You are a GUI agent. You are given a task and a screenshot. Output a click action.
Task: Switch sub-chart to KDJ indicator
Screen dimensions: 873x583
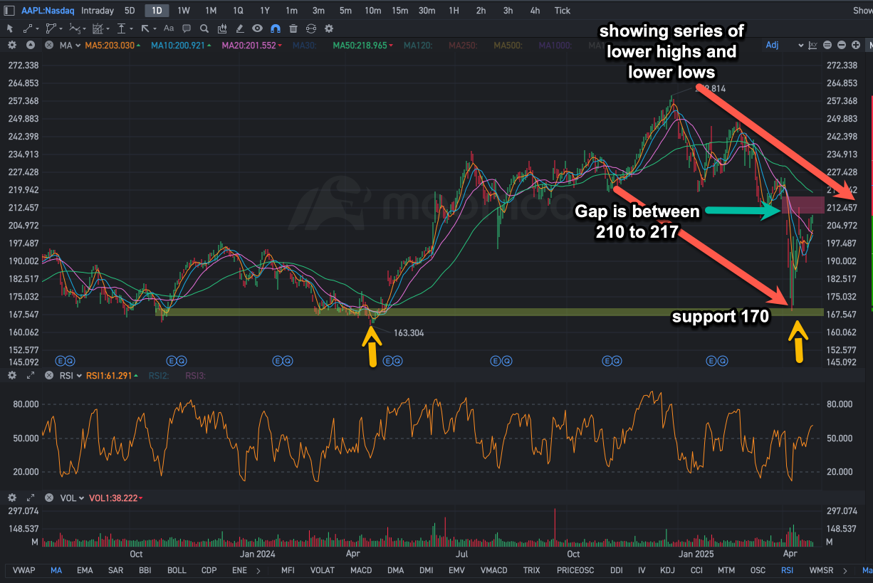tap(667, 570)
